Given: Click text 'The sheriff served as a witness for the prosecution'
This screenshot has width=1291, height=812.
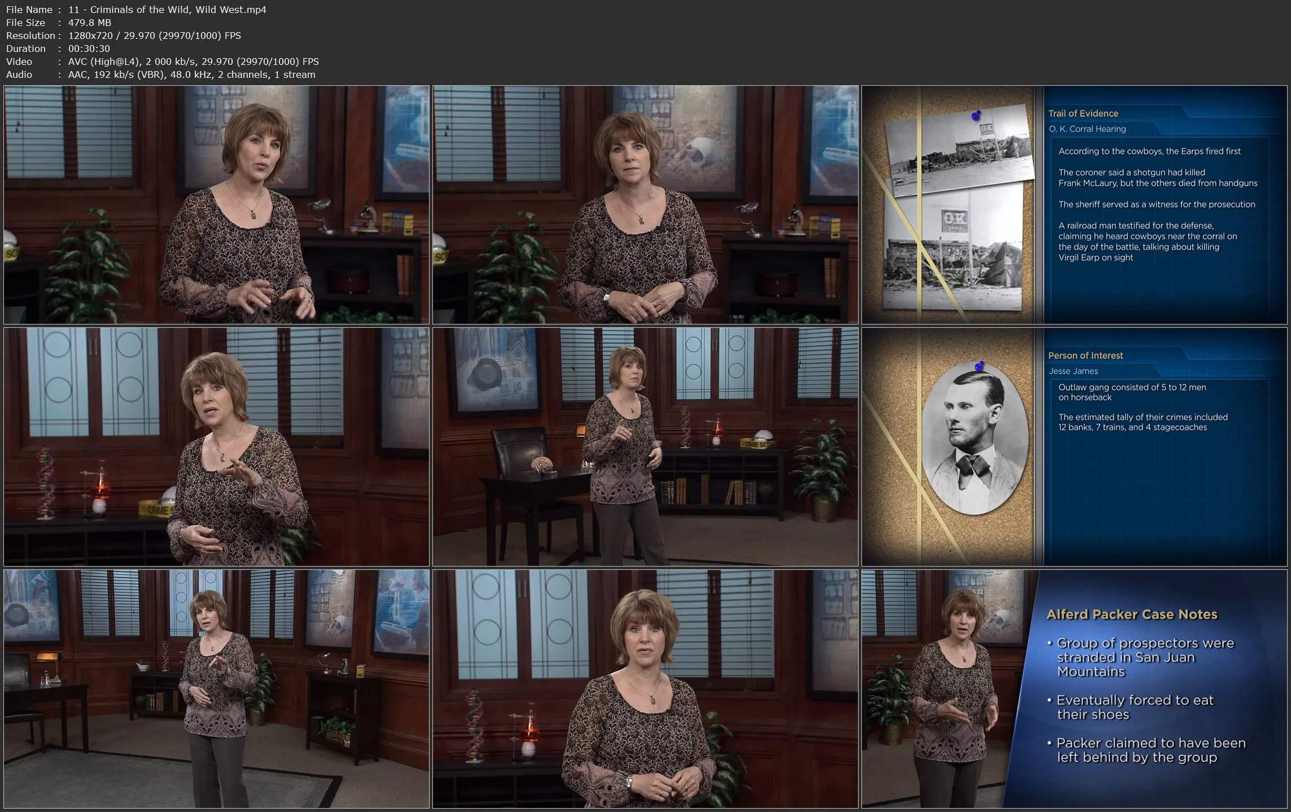Looking at the screenshot, I should coord(1157,204).
